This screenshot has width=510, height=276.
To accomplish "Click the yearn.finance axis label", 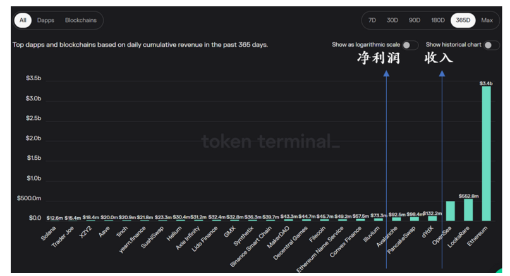I will pyautogui.click(x=132, y=239).
